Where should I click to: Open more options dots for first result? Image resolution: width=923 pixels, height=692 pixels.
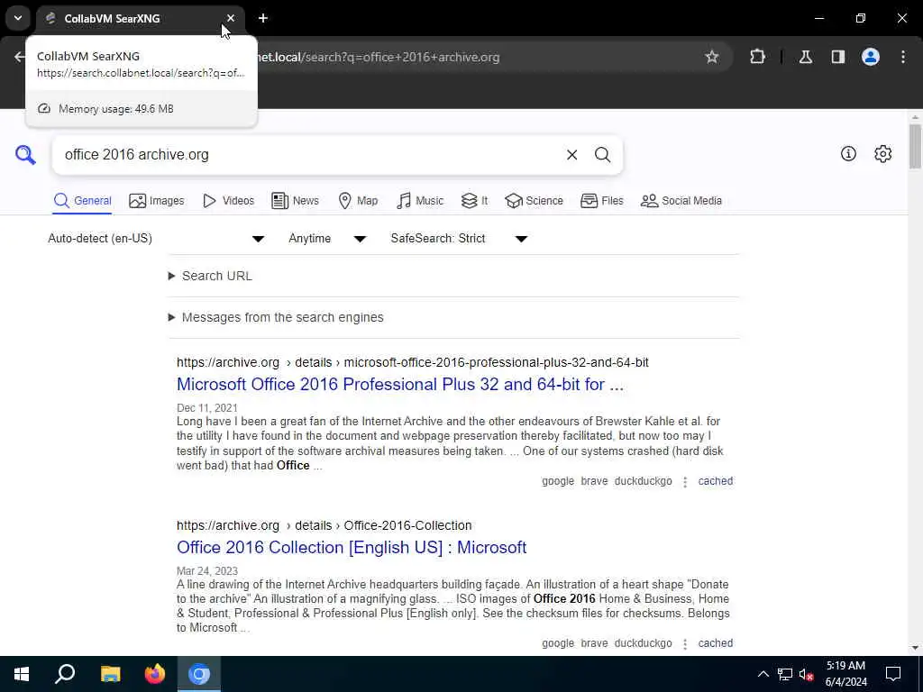tap(685, 482)
